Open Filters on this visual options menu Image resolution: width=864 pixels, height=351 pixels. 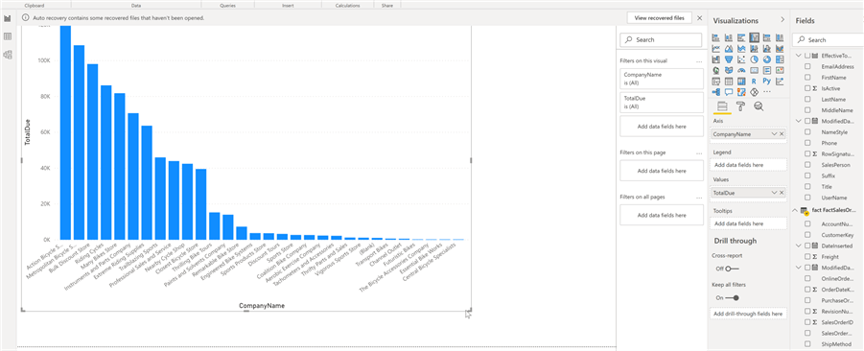(x=699, y=61)
